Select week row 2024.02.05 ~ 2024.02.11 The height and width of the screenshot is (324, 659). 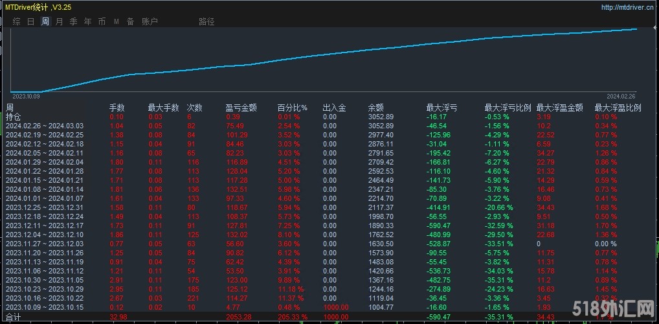[x=45, y=153]
